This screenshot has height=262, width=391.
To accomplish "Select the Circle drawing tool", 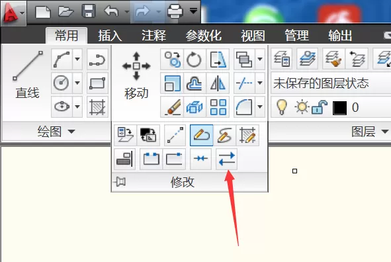I will 62,83.
